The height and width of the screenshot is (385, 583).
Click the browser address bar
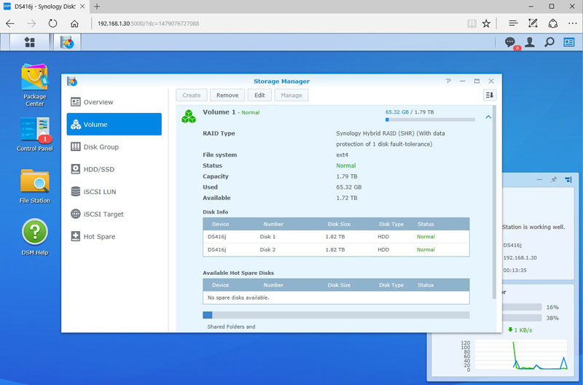(x=277, y=23)
